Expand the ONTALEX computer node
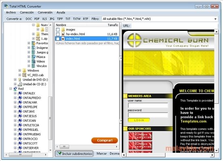The height and width of the screenshot is (161, 223). pos(15,93)
